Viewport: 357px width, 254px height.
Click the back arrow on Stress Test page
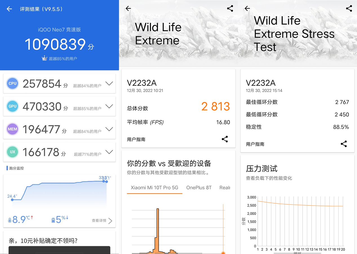[247, 8]
